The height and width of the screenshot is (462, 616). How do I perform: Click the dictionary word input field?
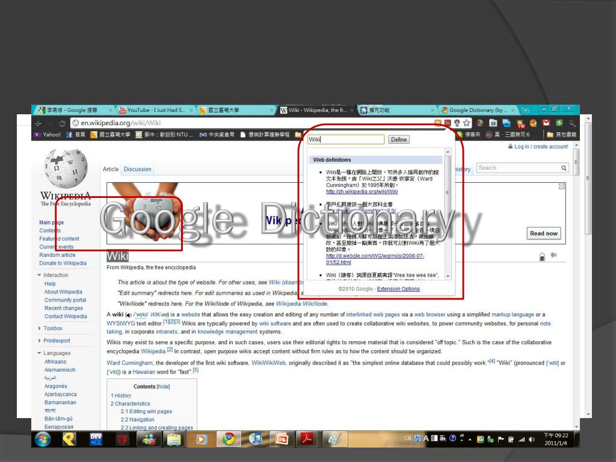[346, 140]
